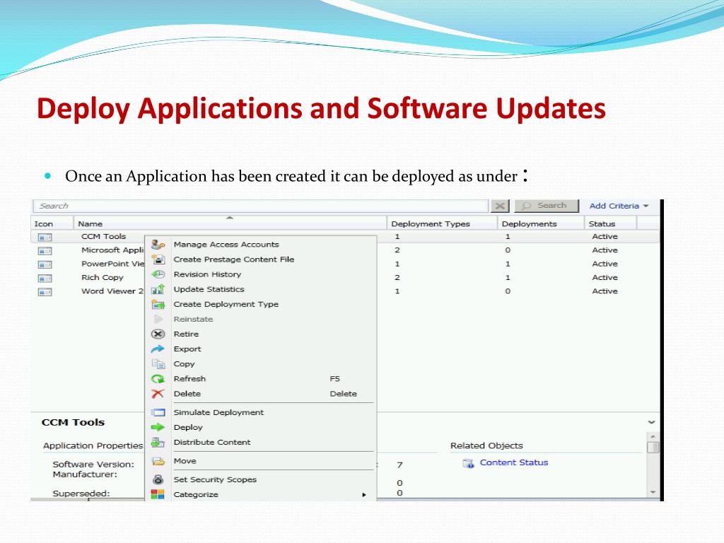Click the Application Properties heading
The width and height of the screenshot is (724, 543).
point(93,445)
